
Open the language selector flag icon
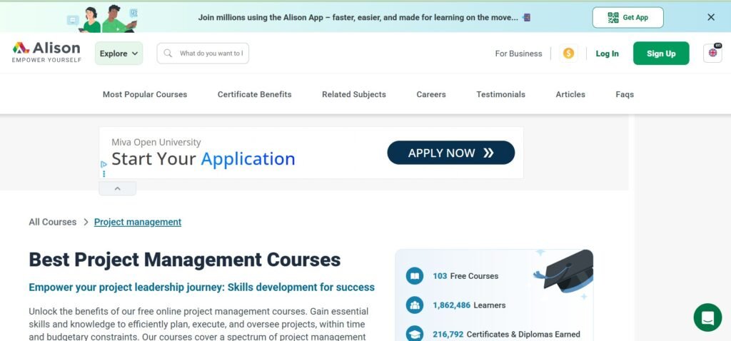[712, 53]
